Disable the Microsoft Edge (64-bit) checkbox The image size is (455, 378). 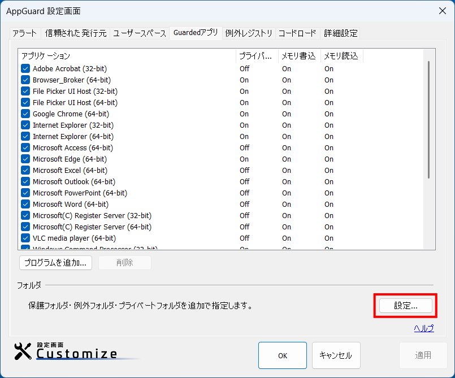pos(25,159)
